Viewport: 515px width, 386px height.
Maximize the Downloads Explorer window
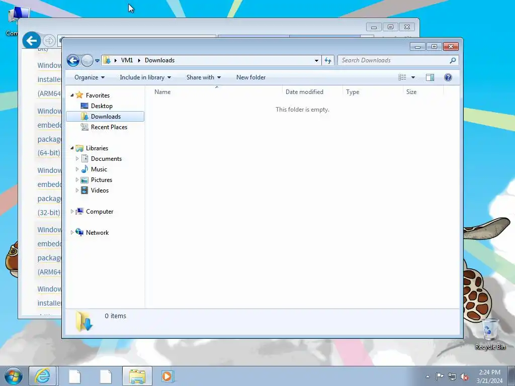point(434,47)
